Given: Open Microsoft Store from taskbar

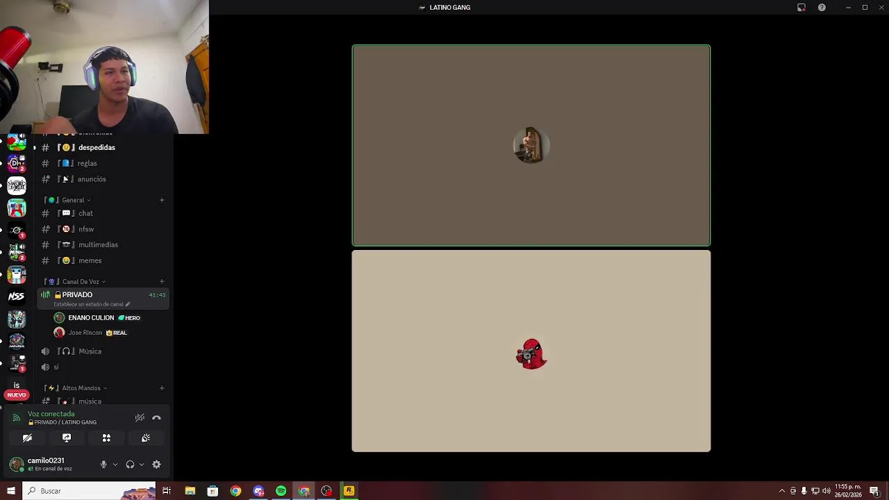Looking at the screenshot, I should coord(213,491).
